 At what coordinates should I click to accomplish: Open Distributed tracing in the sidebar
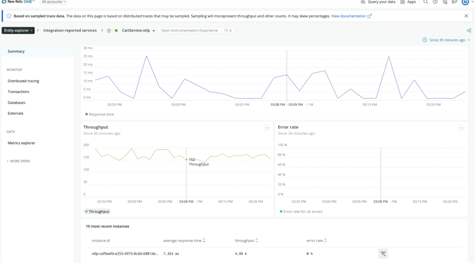(23, 81)
